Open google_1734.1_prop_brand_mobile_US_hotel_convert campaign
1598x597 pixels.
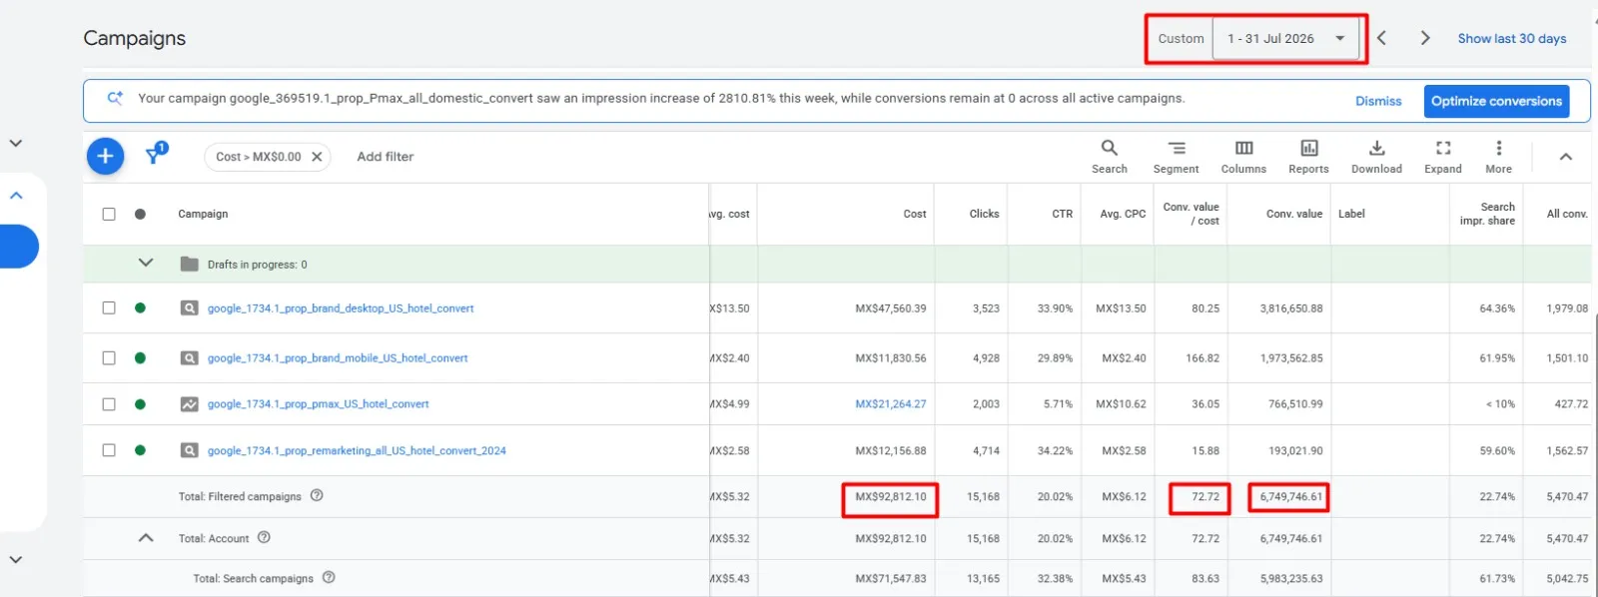tap(338, 358)
